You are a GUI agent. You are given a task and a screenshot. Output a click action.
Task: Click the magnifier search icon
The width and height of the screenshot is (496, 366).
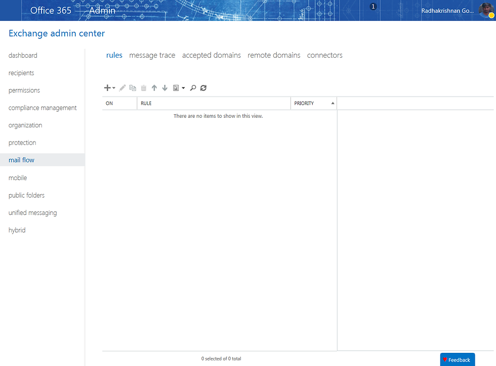pyautogui.click(x=193, y=88)
